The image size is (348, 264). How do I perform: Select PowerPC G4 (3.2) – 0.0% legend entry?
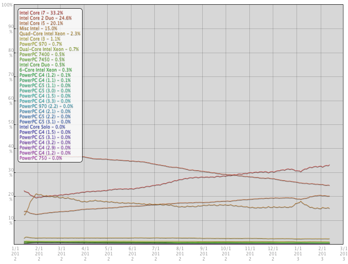click(x=45, y=143)
